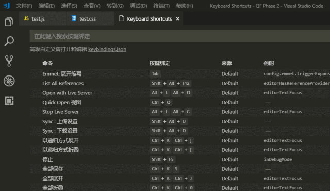The height and width of the screenshot is (191, 330).
Task: Switch to the test.css tab
Action: (x=90, y=18)
